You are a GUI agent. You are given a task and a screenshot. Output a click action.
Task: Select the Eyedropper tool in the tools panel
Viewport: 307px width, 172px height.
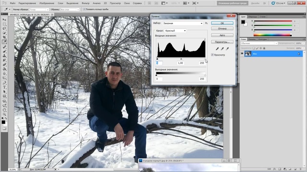[x=4, y=42]
